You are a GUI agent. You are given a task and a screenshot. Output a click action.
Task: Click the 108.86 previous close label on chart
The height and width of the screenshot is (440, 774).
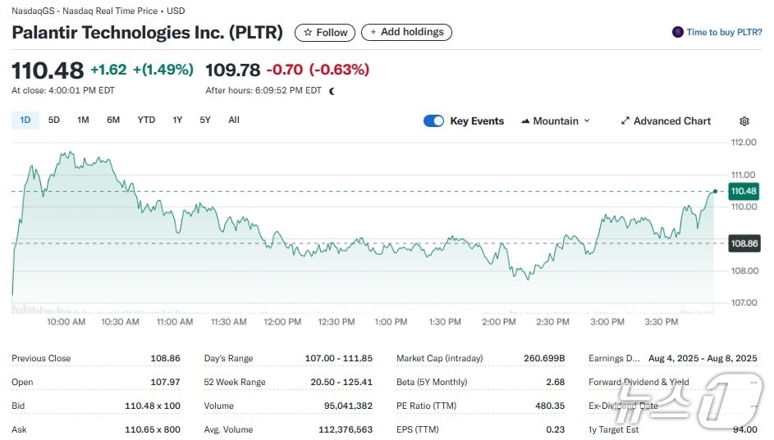point(743,243)
